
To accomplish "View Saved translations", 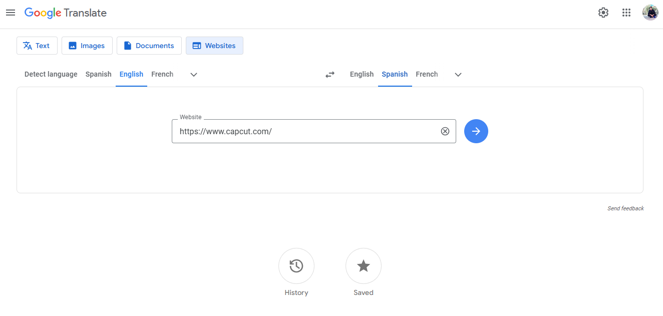I will coord(363,266).
